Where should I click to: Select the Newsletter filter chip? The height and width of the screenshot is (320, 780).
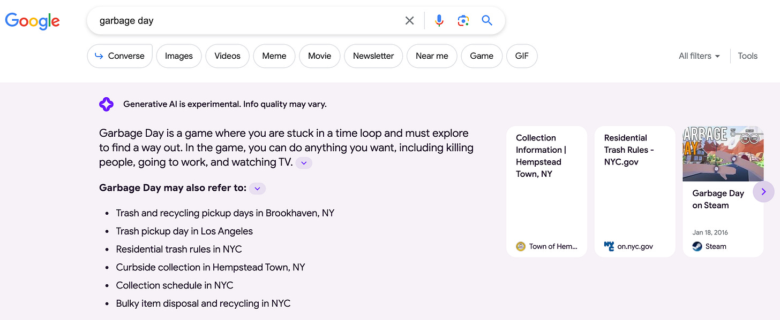click(373, 56)
